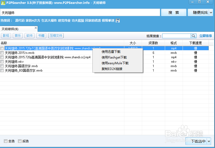Viewport: 215px width, 148px height.
Task: Check the 天将雄师_BD国语双字.rmvb checkbox
Action: pos(2,70)
